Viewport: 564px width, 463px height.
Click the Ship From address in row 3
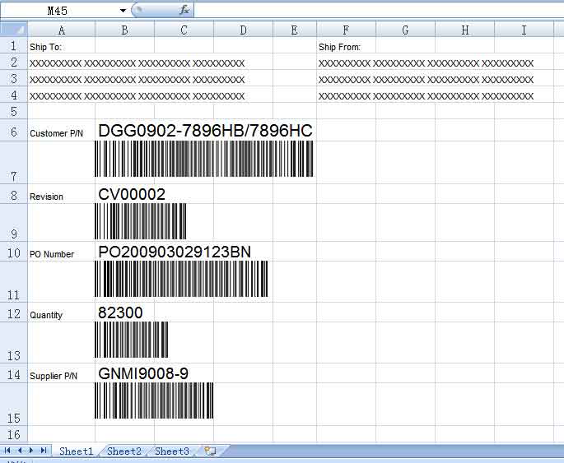click(426, 80)
